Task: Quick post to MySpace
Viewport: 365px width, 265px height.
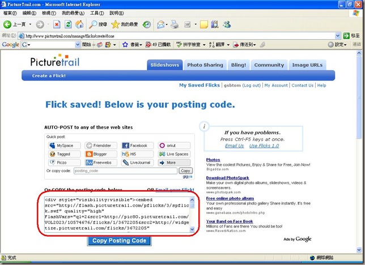Action: pos(65,146)
